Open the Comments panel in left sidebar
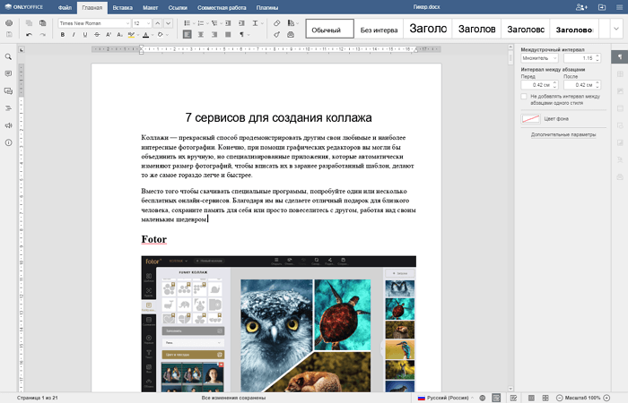 [x=8, y=73]
